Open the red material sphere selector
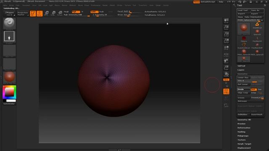 (x=9, y=77)
